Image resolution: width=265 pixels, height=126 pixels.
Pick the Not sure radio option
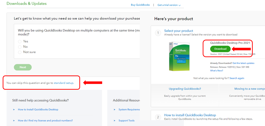click(20, 52)
